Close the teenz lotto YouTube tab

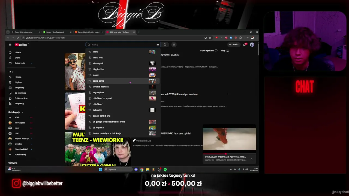click(x=134, y=32)
